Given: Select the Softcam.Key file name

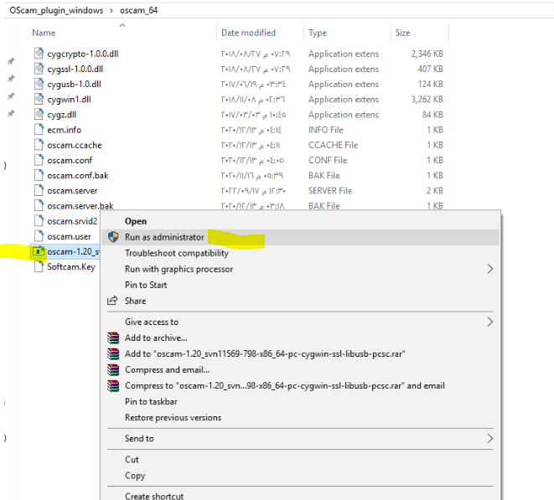Looking at the screenshot, I should coord(71,266).
